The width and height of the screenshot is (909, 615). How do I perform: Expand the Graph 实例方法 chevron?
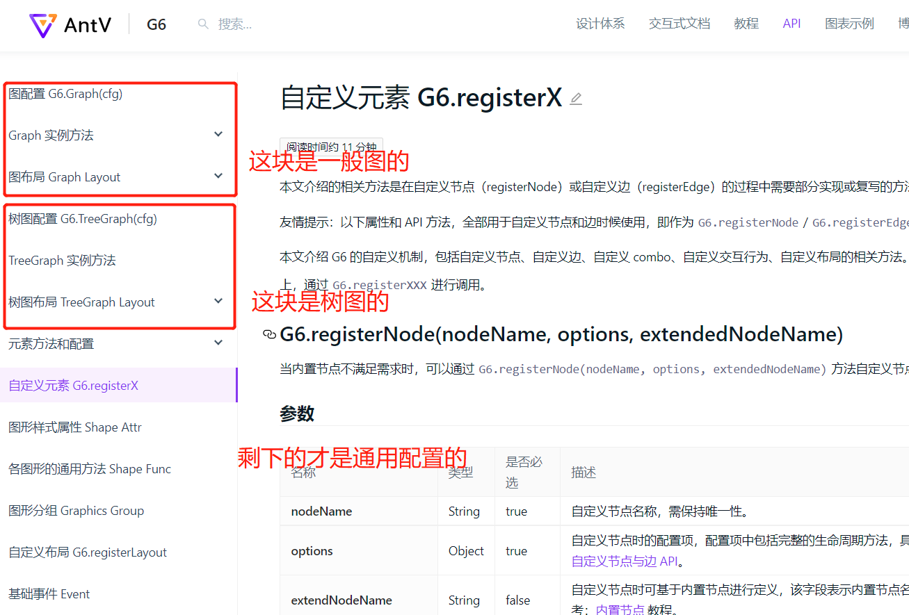pos(218,134)
